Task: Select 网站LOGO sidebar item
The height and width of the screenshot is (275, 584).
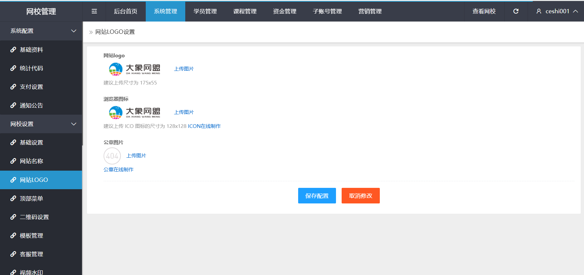Action: [x=41, y=180]
